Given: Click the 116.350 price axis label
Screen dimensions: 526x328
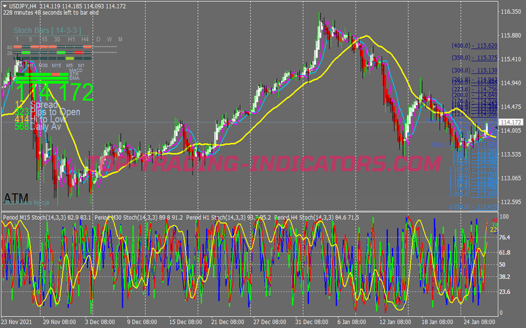Looking at the screenshot, I should (x=511, y=12).
